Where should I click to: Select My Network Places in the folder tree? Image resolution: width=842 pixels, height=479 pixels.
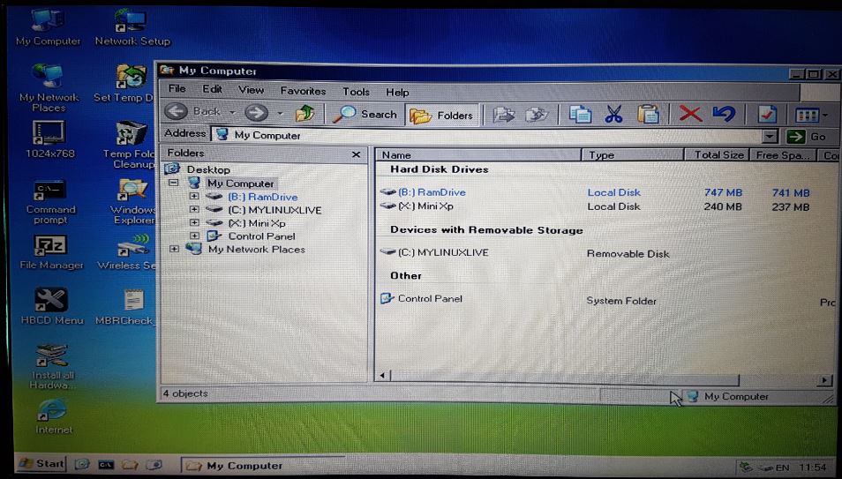[257, 249]
